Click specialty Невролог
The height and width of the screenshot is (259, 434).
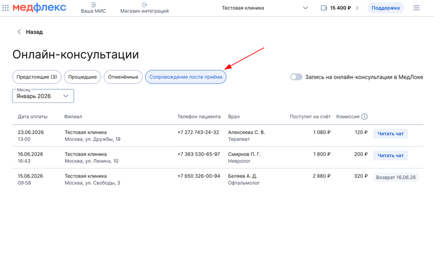239,161
